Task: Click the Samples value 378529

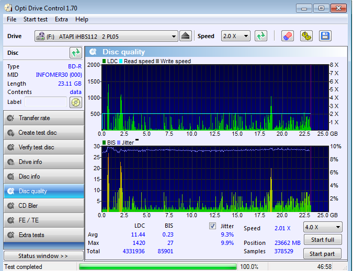Action: tap(283, 251)
